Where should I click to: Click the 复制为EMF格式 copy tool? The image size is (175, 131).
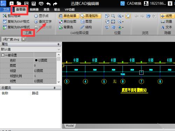pos(16,21)
